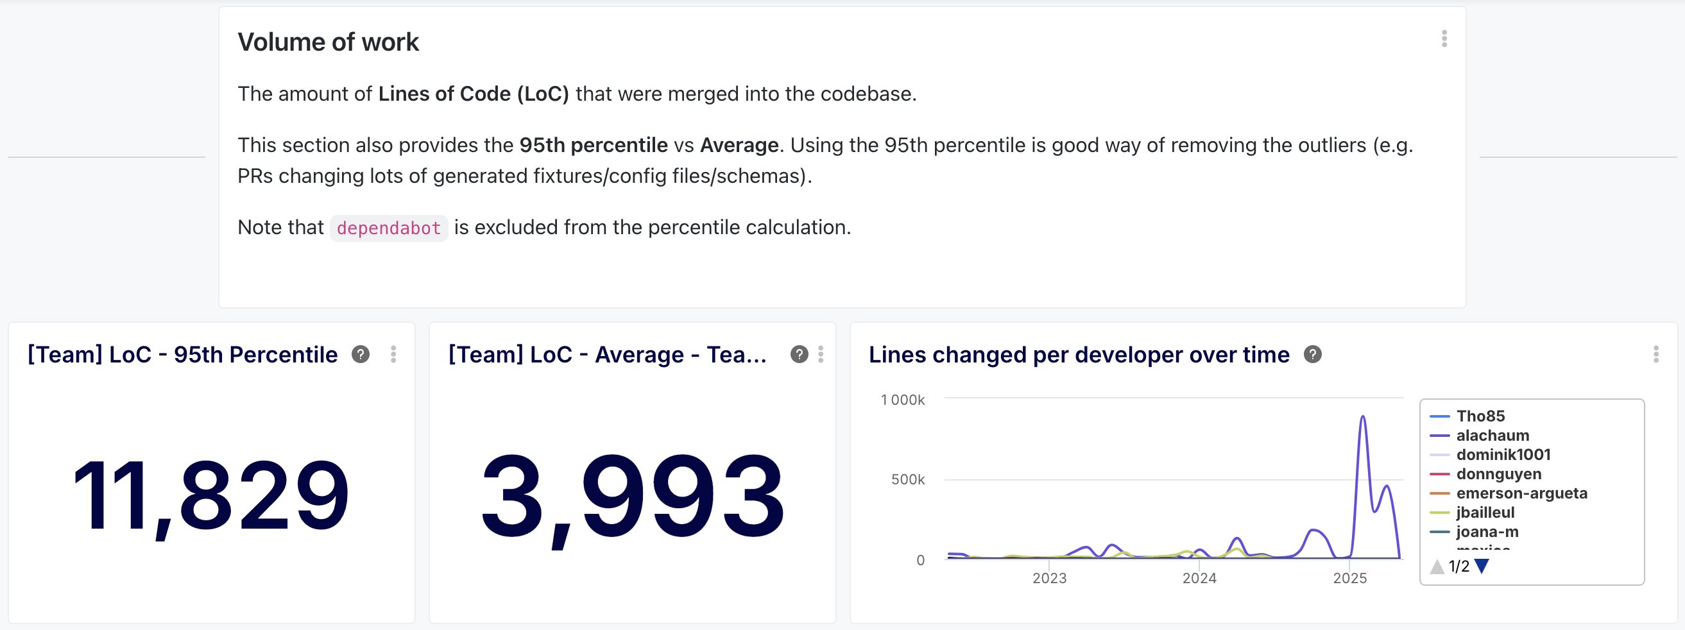1685x630 pixels.
Task: Click the "[Team] LoC - 95th Percentile" title
Action: [182, 355]
